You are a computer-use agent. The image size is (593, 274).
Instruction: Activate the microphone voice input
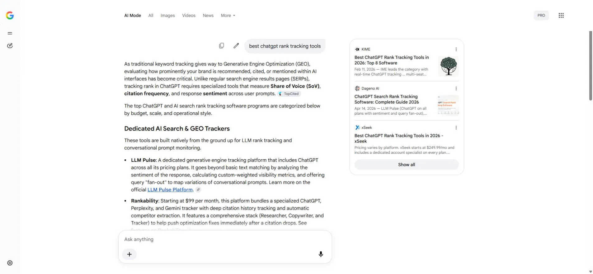[321, 254]
